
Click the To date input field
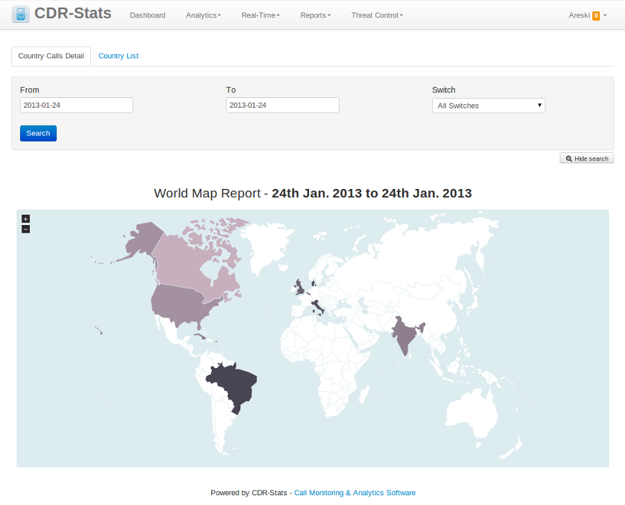[x=283, y=105]
